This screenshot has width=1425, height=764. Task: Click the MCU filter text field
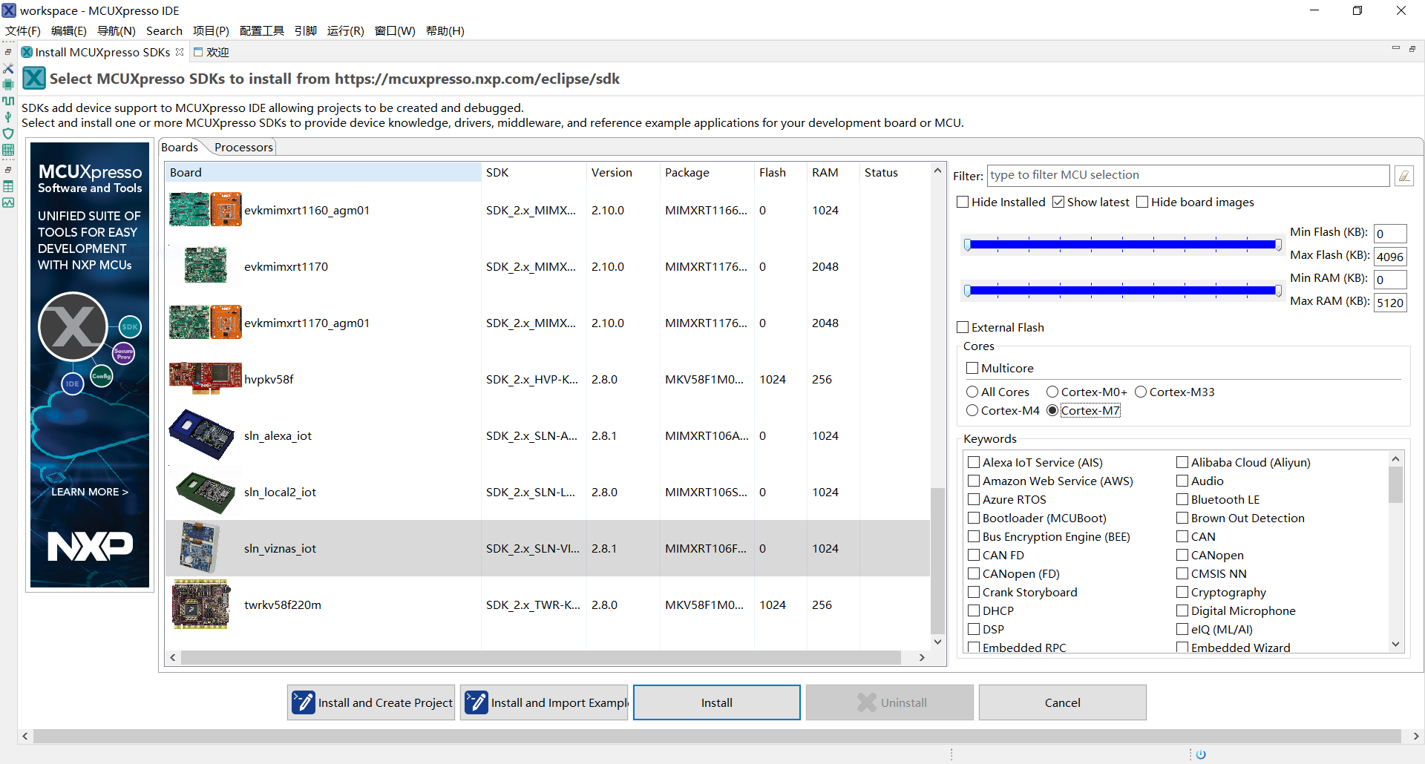[x=1187, y=175]
